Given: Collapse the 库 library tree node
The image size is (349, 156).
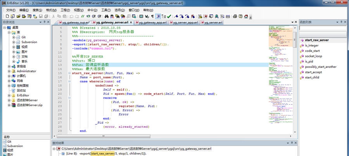Looking at the screenshot, I should click(x=9, y=32).
